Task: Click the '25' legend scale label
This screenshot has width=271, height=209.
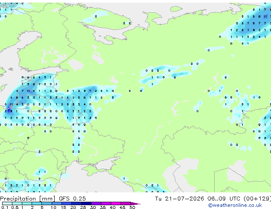Action: [83, 207]
